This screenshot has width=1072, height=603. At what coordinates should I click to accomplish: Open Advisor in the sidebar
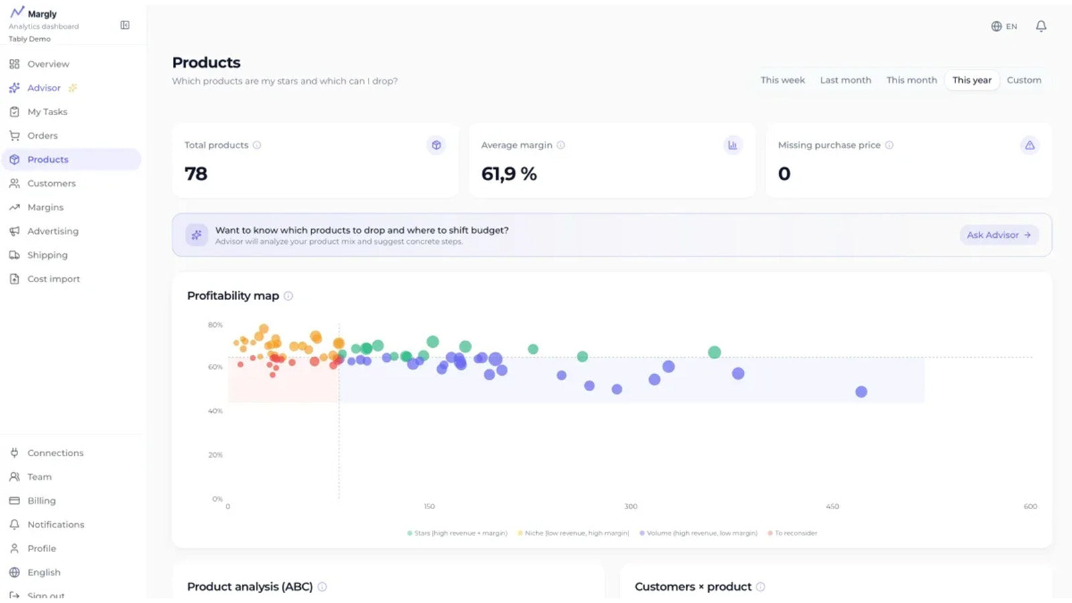[44, 88]
